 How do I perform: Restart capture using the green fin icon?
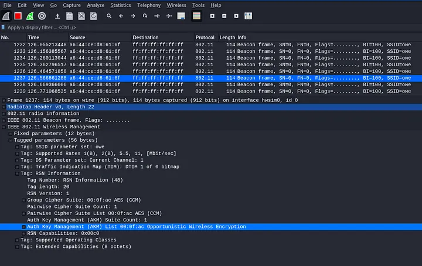pos(30,16)
